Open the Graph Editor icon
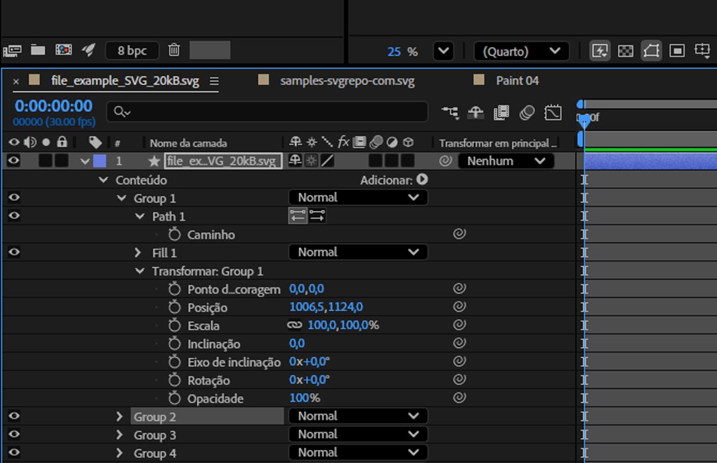 (x=553, y=112)
